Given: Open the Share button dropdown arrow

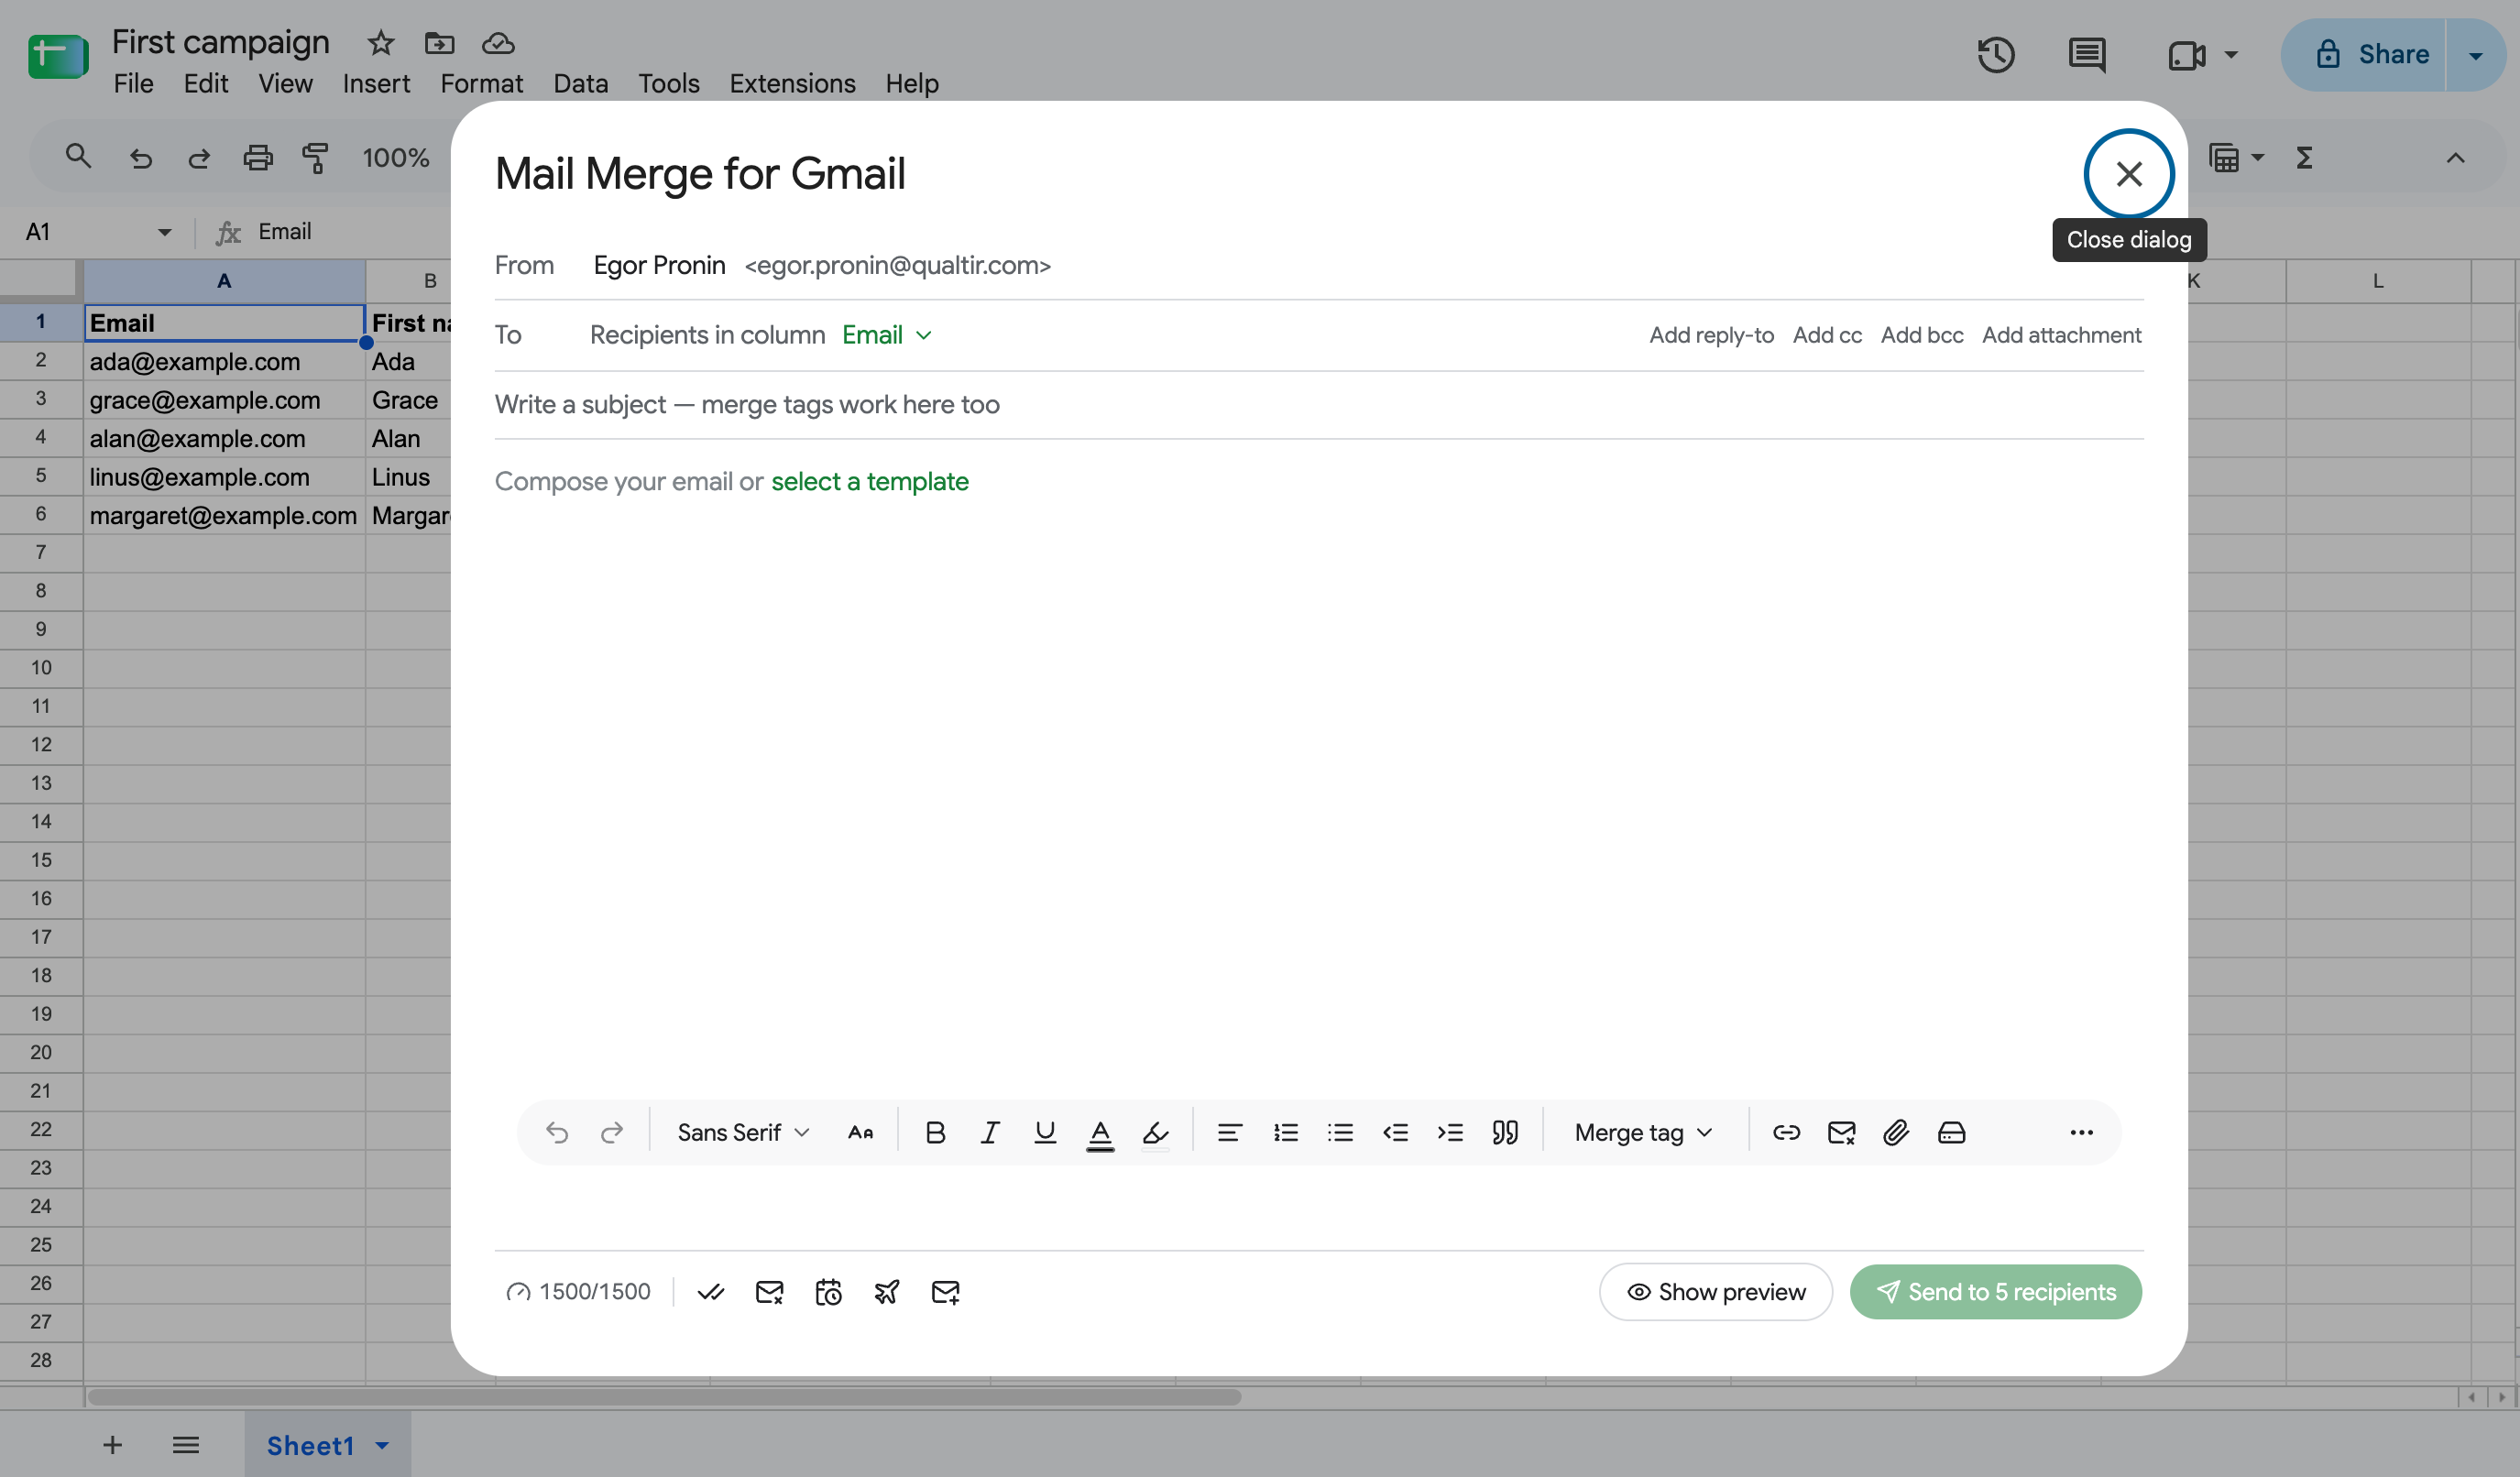Looking at the screenshot, I should click(2476, 55).
